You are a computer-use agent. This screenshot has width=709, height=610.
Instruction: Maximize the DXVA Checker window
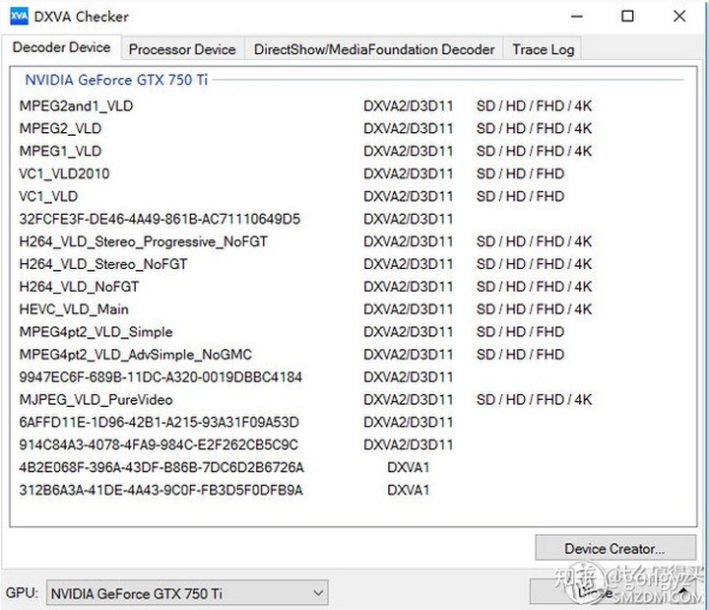627,17
